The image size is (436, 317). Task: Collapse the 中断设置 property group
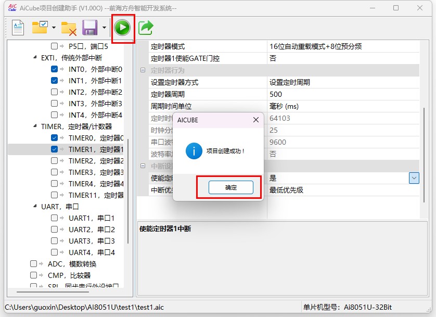point(143,166)
